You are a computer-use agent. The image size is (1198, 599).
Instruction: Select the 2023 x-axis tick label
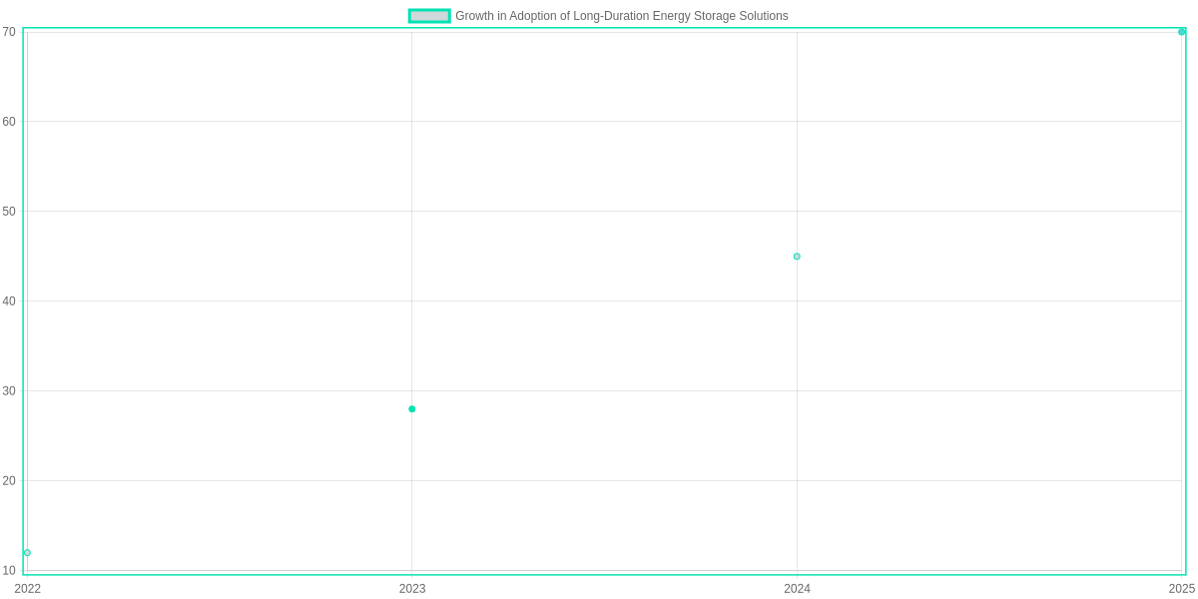[x=411, y=589]
